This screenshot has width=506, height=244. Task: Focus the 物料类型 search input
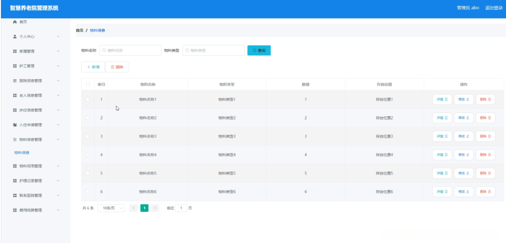pos(213,50)
